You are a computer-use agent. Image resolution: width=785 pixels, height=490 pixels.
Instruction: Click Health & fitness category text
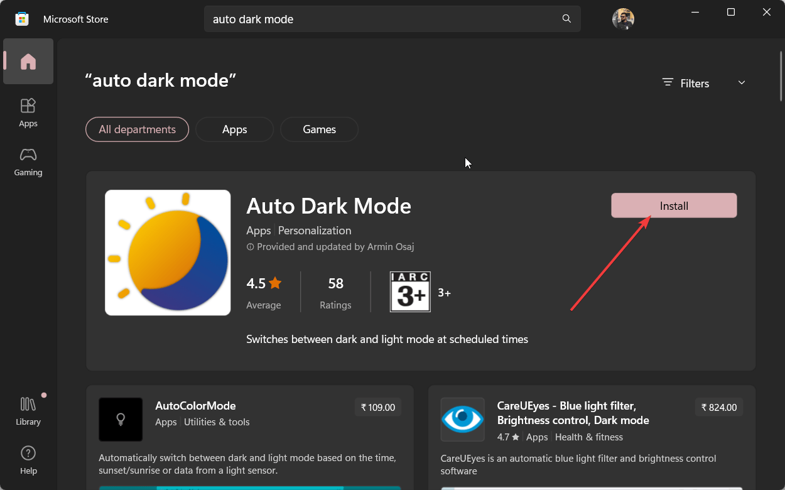[x=589, y=437]
